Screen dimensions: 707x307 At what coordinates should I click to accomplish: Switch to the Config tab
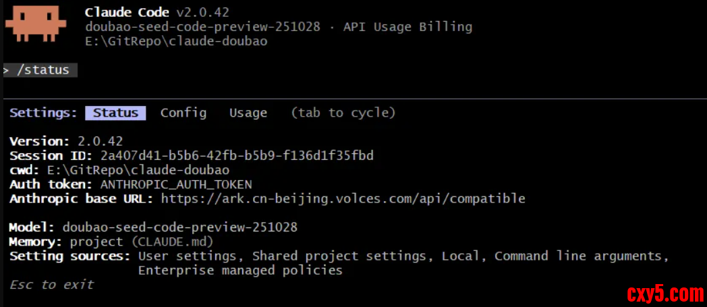[183, 113]
